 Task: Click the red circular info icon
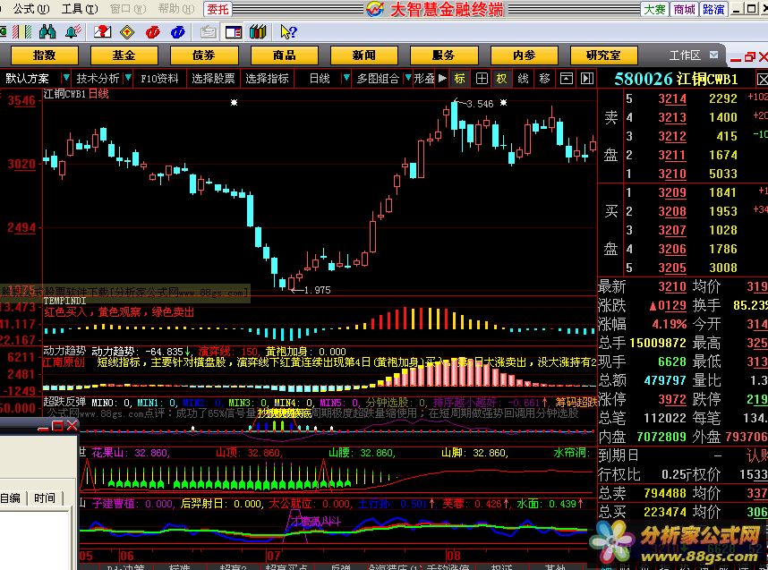153,32
